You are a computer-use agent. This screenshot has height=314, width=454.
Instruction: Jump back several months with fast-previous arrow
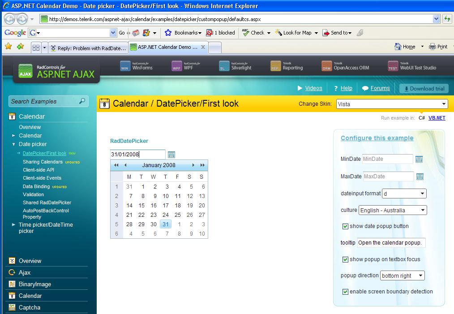click(x=116, y=165)
